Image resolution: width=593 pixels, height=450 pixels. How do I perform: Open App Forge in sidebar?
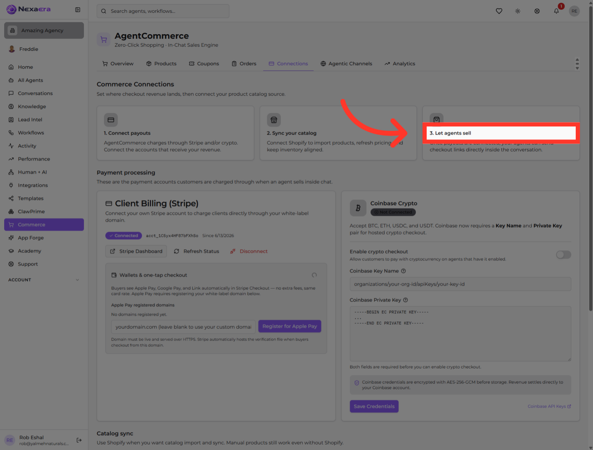(44, 237)
